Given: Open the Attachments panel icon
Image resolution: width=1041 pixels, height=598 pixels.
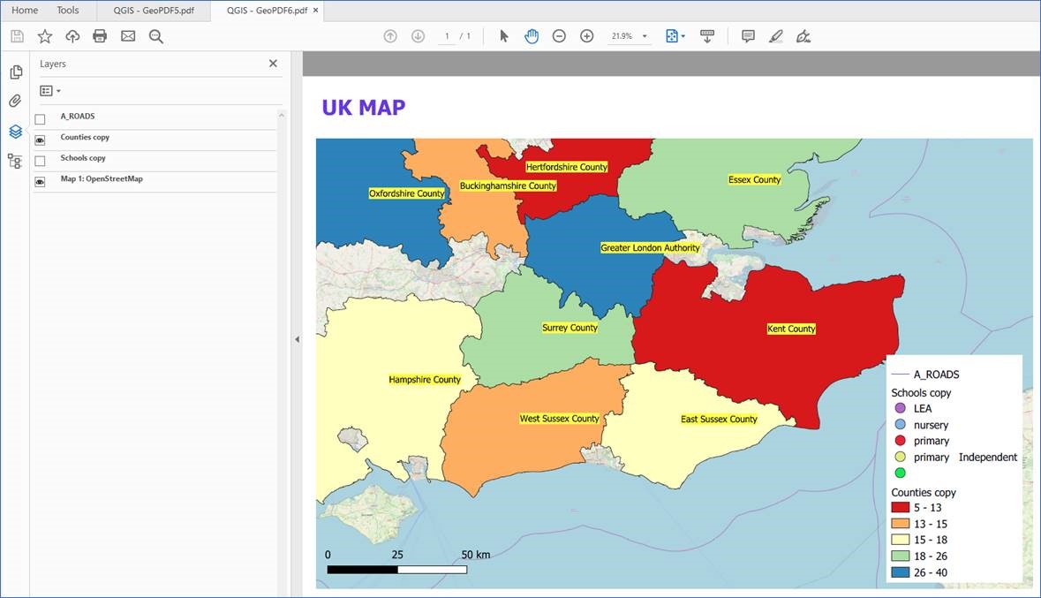Looking at the screenshot, I should 16,101.
